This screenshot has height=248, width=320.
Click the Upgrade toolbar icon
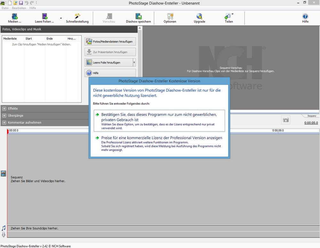[199, 16]
